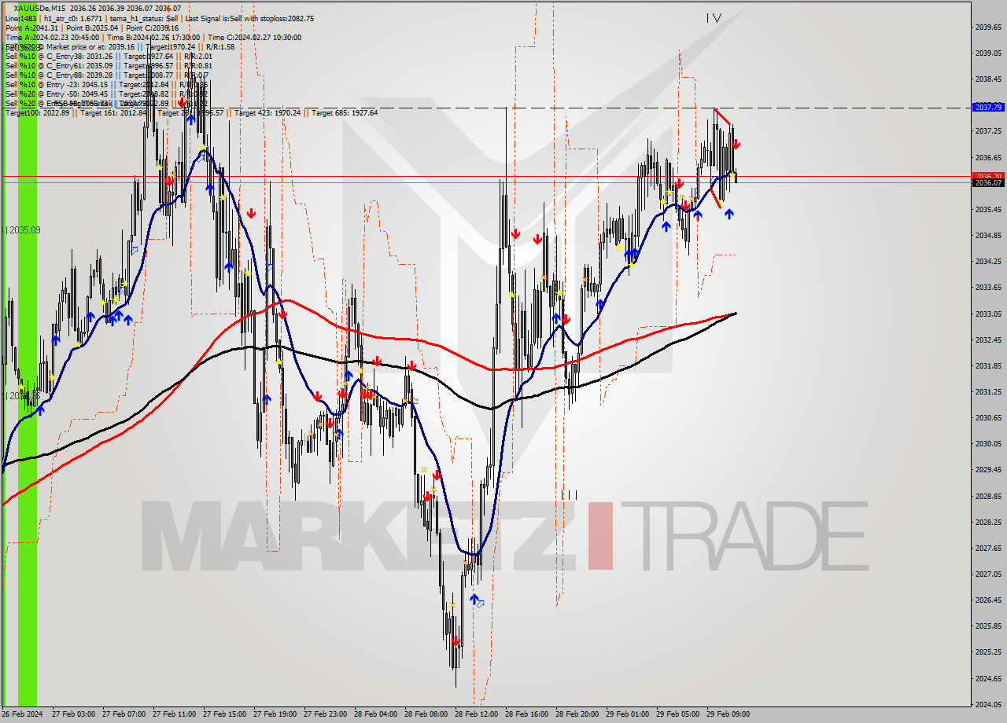
Task: Click the 2035.09 level label at the chart's left edge
Action: [x=23, y=230]
